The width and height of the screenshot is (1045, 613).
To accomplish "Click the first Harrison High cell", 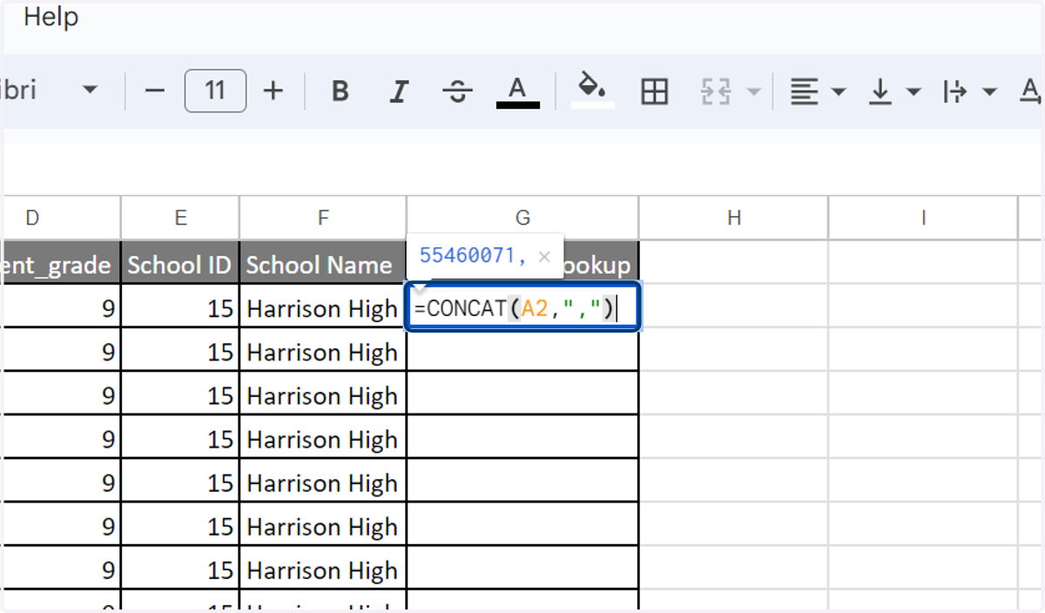I will pyautogui.click(x=323, y=307).
